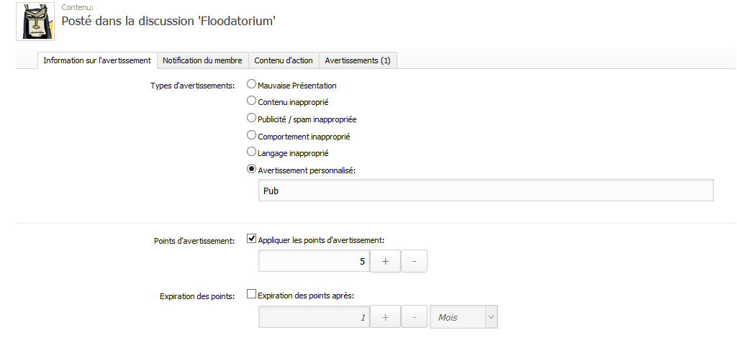Viewport: 737px width, 343px height.
Task: Open the Notification du membre tab
Action: [203, 60]
